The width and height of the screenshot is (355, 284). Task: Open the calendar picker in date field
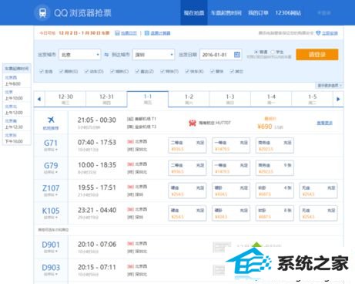tap(237, 55)
